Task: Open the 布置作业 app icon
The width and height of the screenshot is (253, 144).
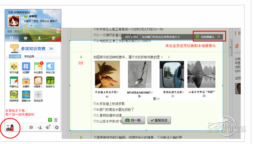Action: tap(14, 80)
